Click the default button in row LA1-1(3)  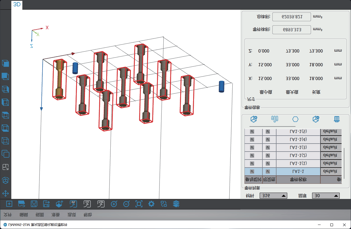331,147
